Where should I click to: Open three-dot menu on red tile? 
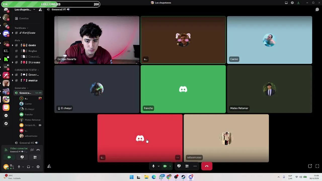tap(178, 158)
